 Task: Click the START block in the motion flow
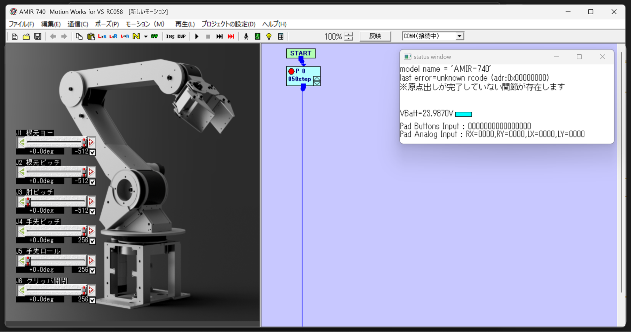tap(301, 53)
